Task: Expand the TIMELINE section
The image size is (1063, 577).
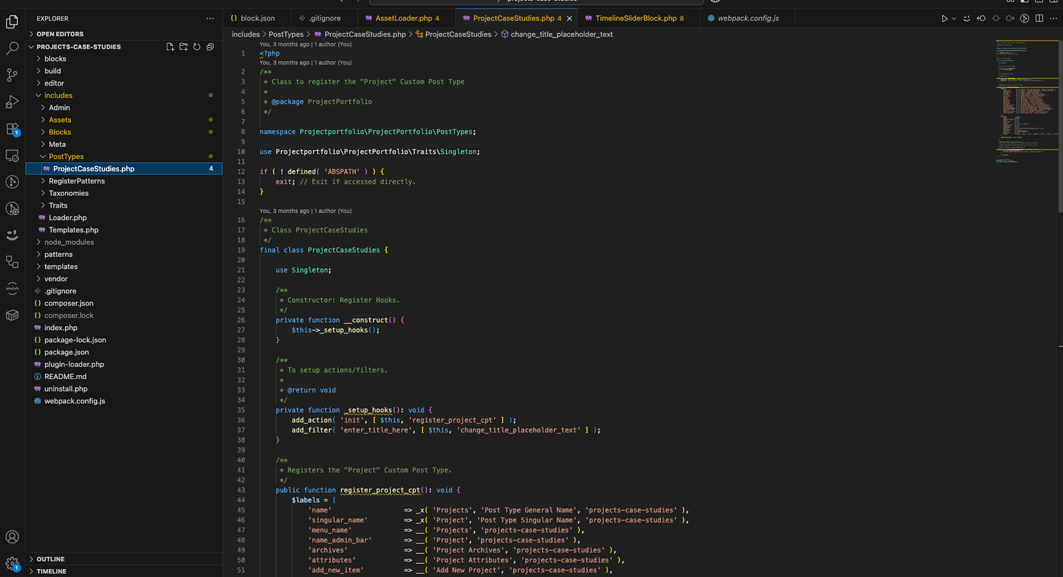Action: pyautogui.click(x=51, y=571)
